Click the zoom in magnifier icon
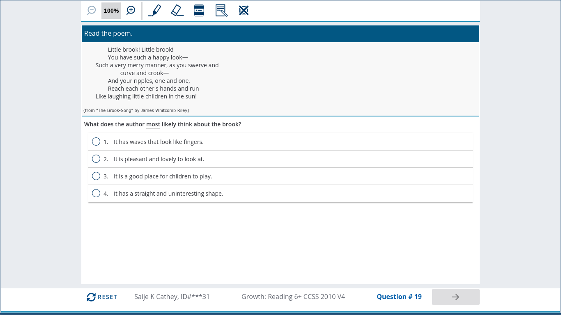 [131, 11]
